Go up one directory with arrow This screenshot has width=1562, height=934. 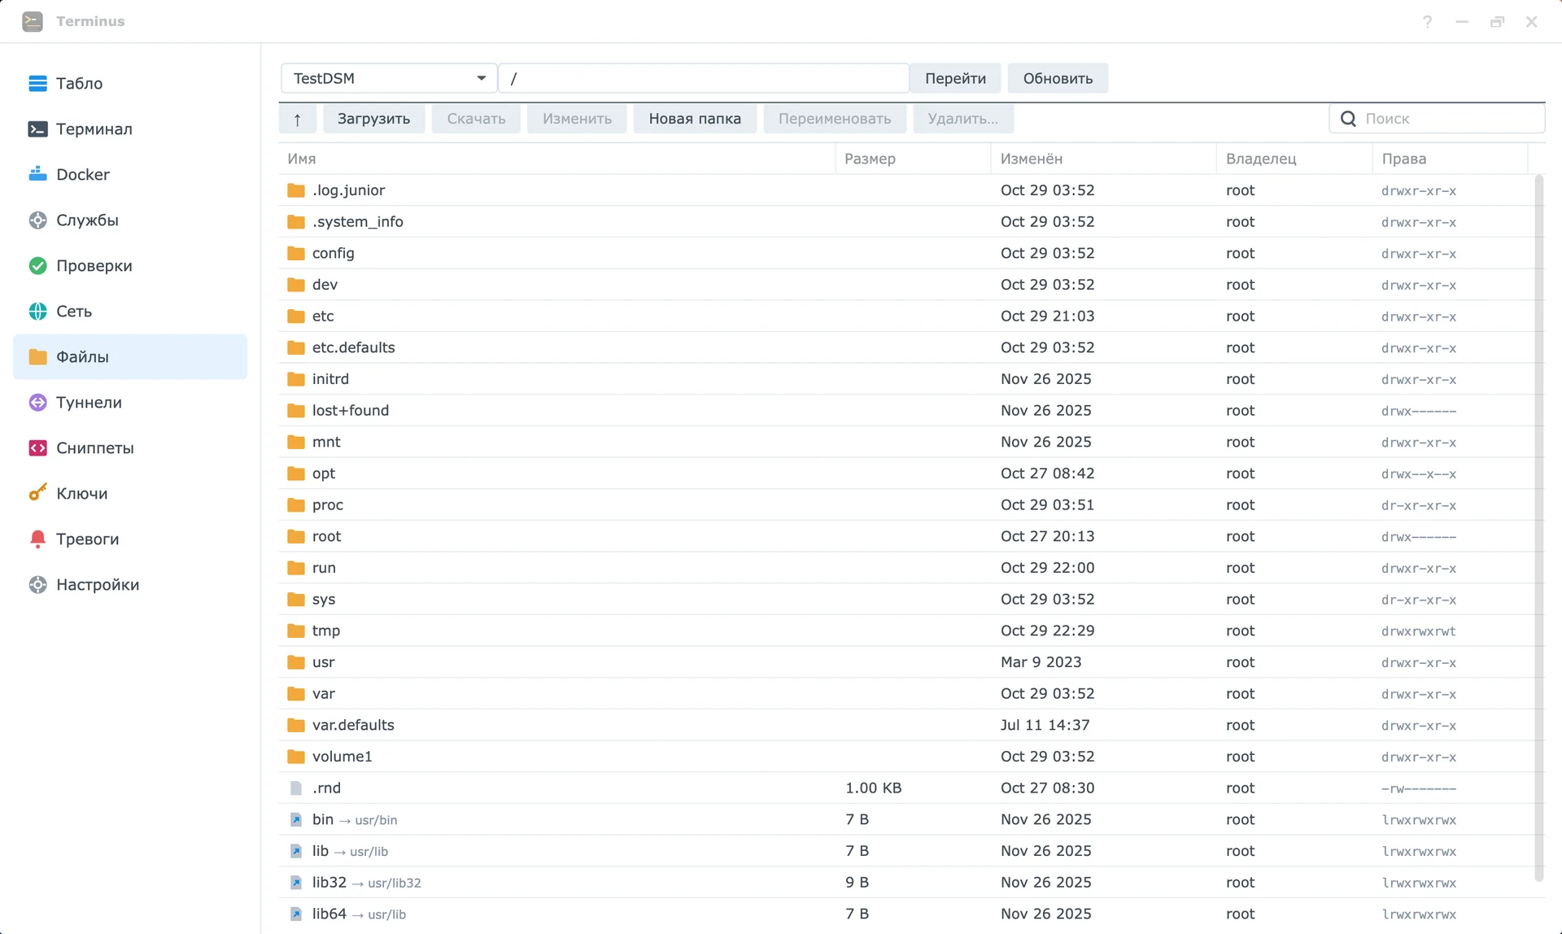[x=297, y=119]
